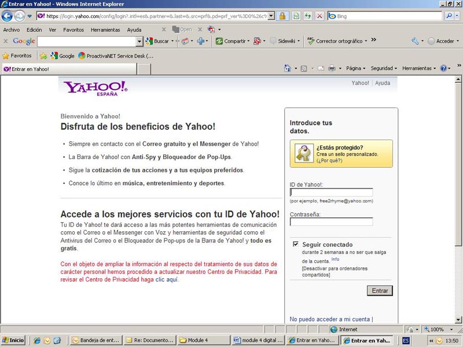Stop loading with the red X
The image size is (463, 347).
pyautogui.click(x=319, y=16)
